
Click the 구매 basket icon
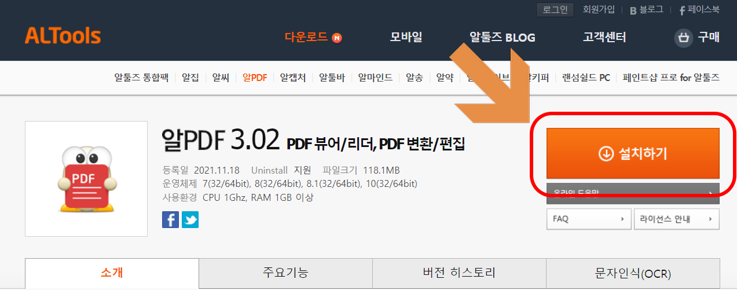[684, 38]
